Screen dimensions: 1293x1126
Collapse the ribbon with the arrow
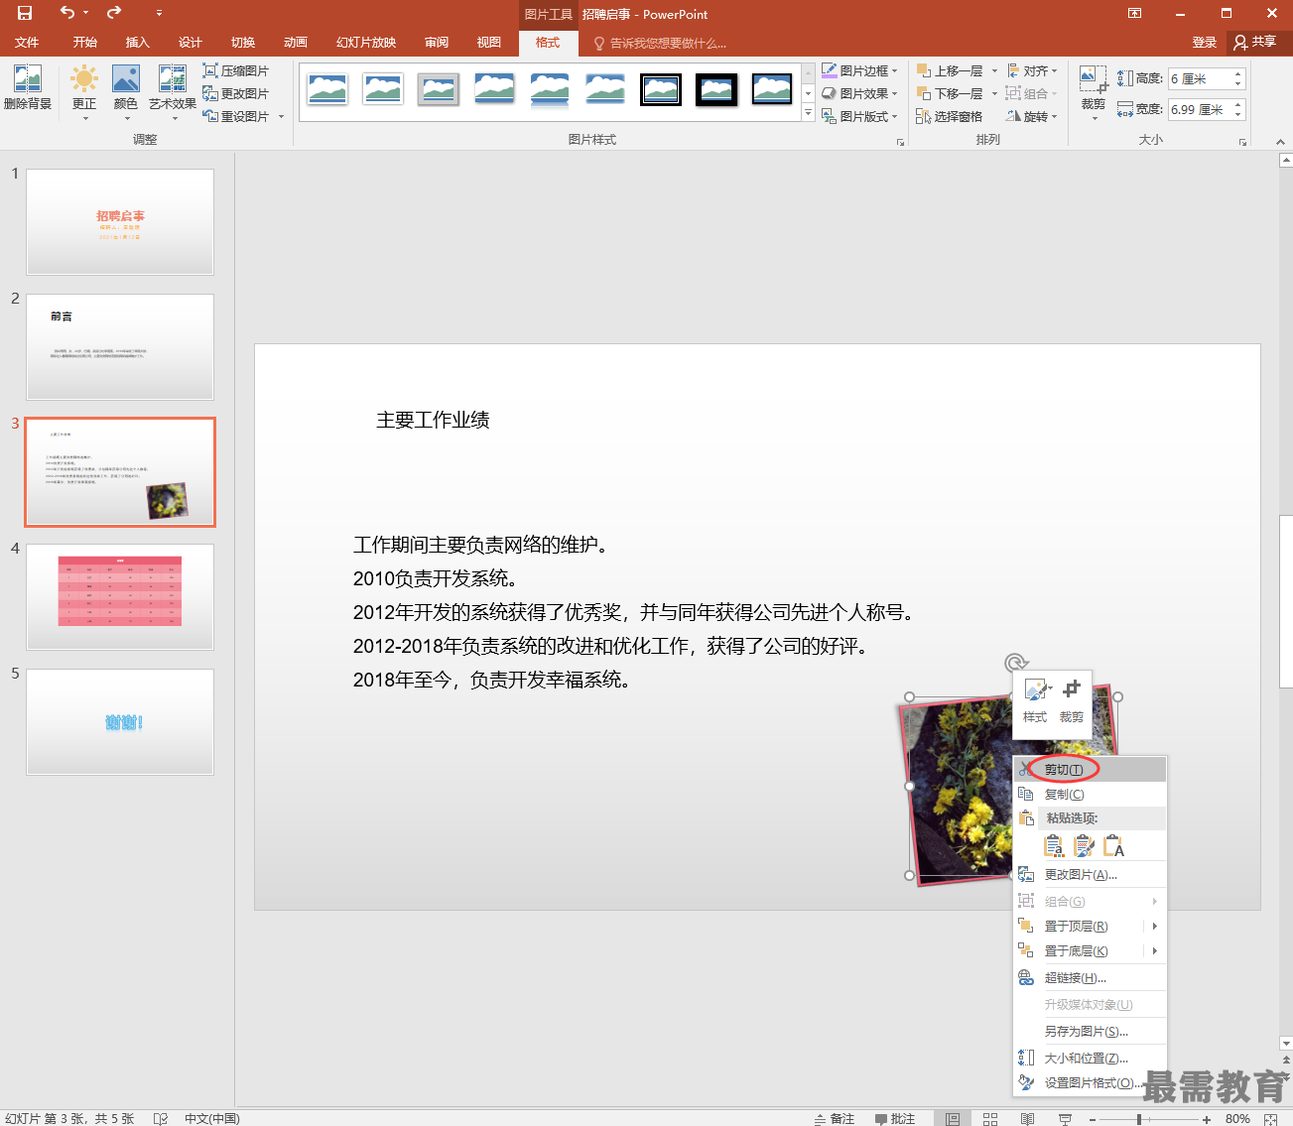coord(1280,142)
